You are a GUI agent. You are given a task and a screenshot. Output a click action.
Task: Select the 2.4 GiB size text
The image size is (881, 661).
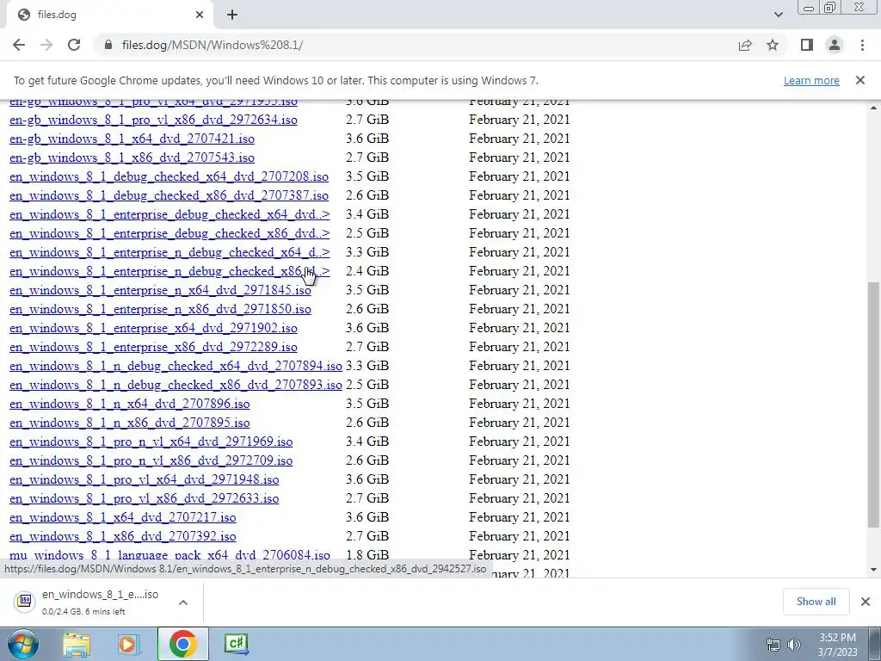coord(367,271)
